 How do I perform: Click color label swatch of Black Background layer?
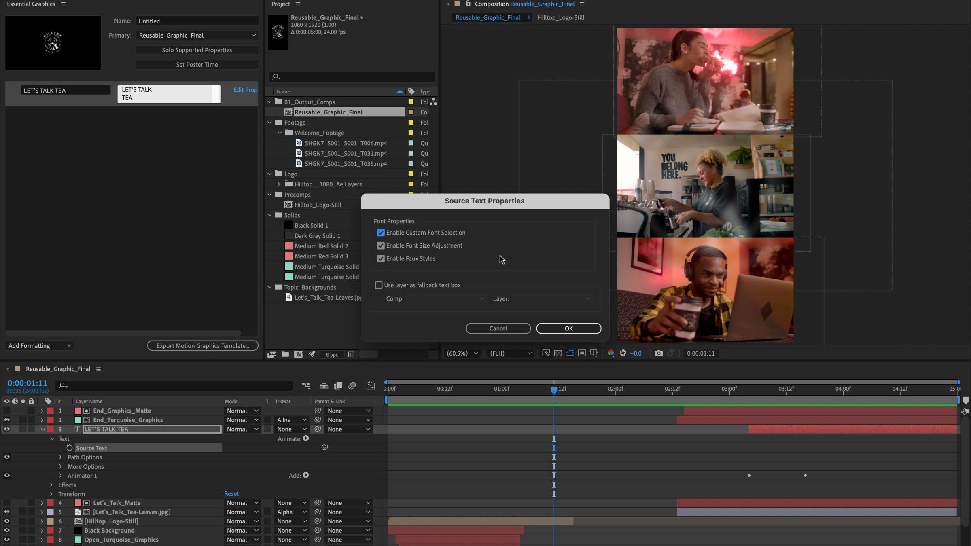(51, 530)
